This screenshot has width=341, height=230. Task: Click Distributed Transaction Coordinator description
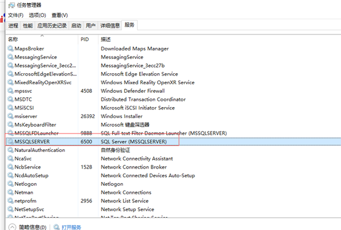click(x=143, y=99)
